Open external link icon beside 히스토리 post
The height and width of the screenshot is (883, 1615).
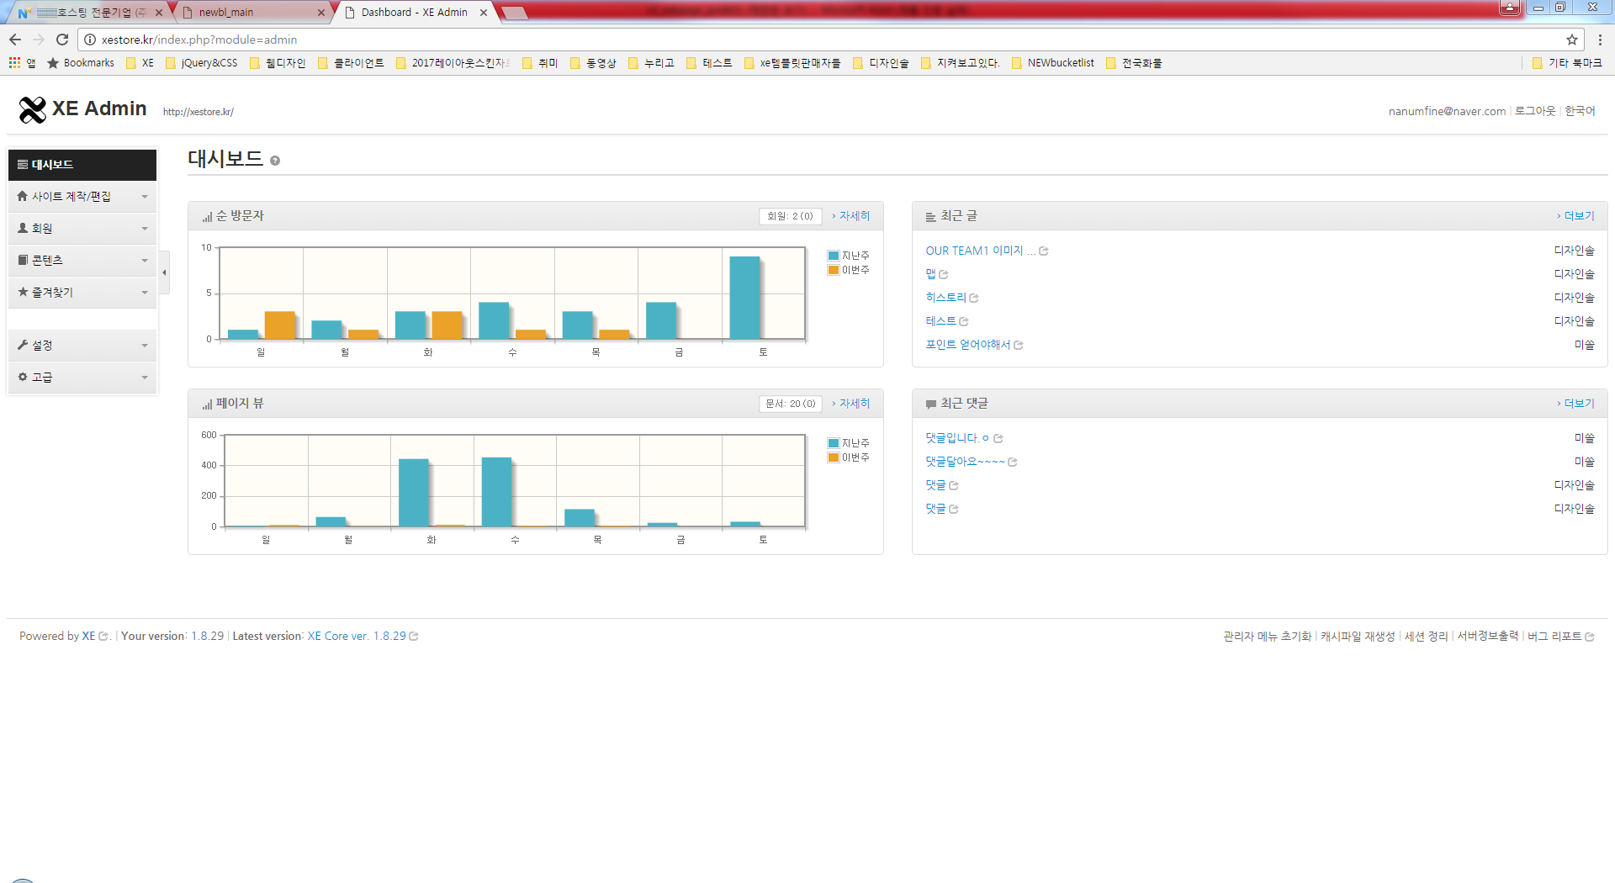[974, 299]
